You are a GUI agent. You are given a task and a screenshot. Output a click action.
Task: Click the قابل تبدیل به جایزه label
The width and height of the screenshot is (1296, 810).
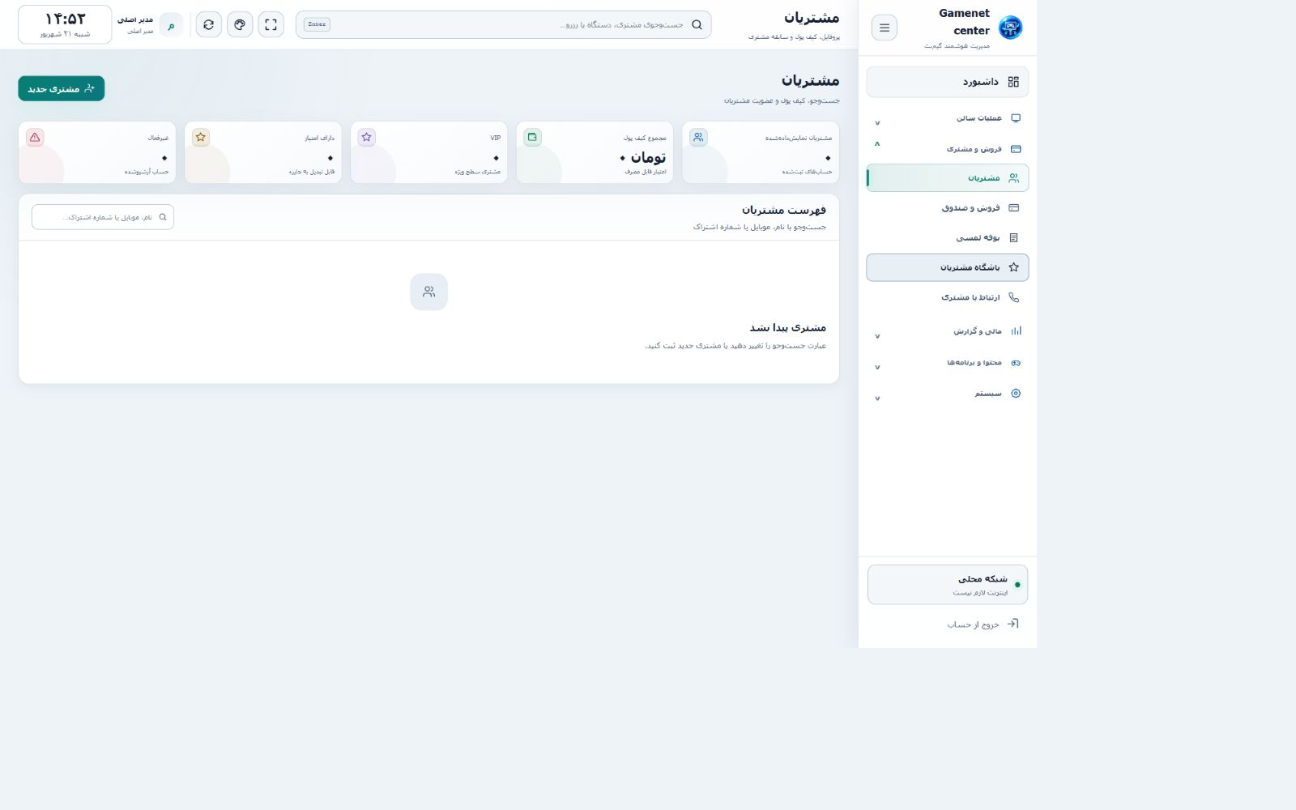coord(312,172)
